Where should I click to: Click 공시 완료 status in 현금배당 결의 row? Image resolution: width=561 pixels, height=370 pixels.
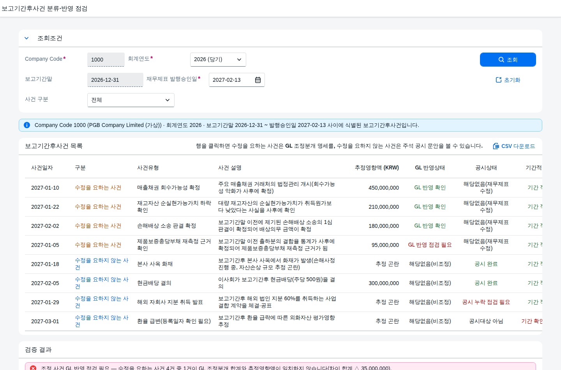coord(486,283)
